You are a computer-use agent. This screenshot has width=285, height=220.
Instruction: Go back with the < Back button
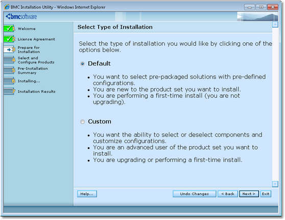pos(228,194)
